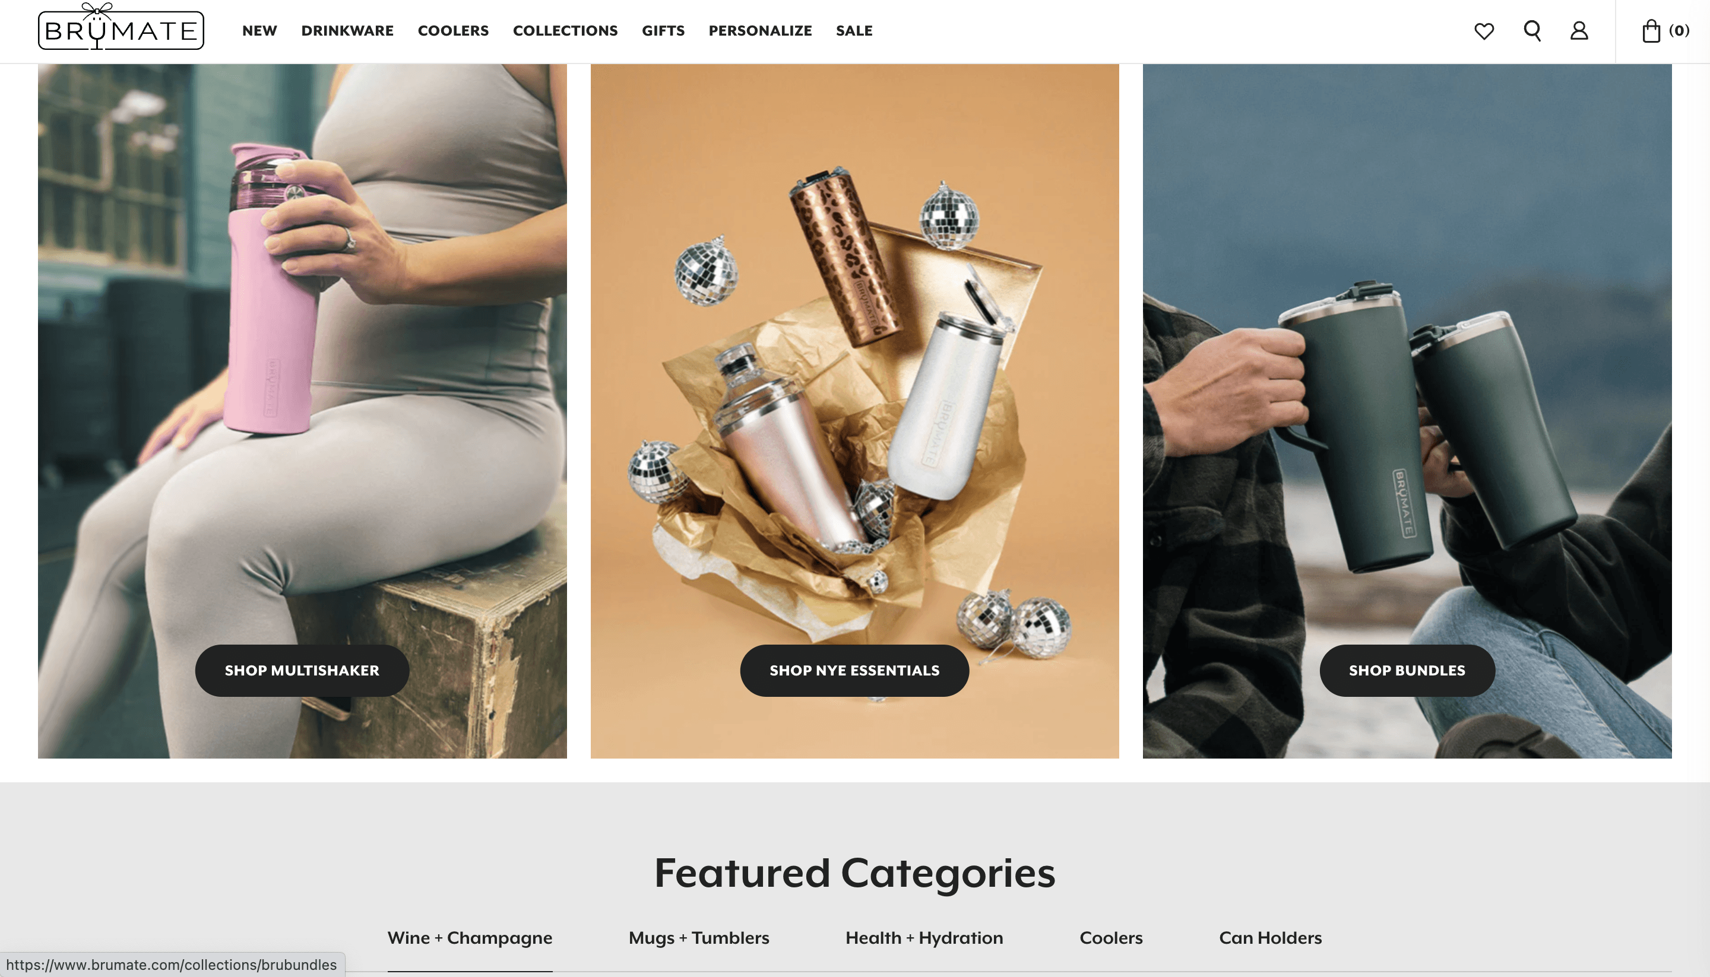Select the Health + Hydration tab
Image resolution: width=1710 pixels, height=977 pixels.
tap(924, 938)
